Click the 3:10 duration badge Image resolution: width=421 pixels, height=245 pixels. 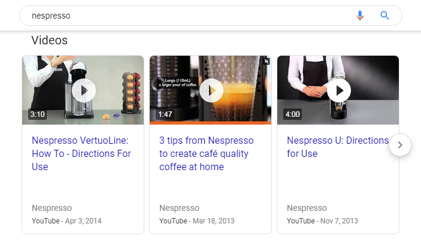tap(37, 114)
